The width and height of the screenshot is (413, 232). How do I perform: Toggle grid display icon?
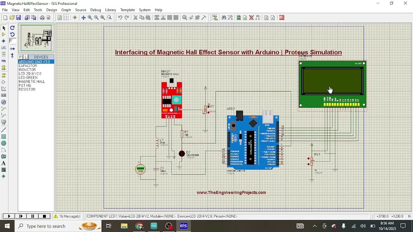(x=66, y=18)
